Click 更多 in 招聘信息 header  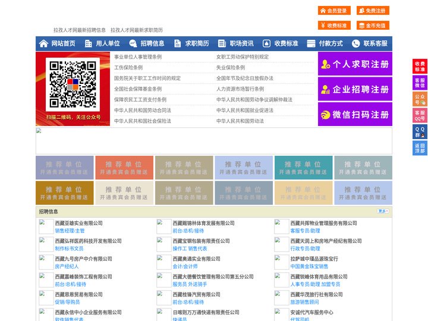(x=383, y=211)
